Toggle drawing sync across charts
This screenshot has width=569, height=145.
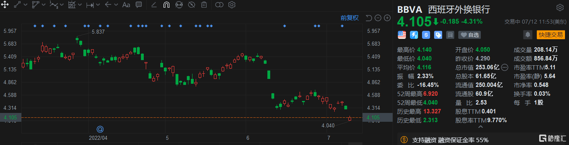pos(179,5)
